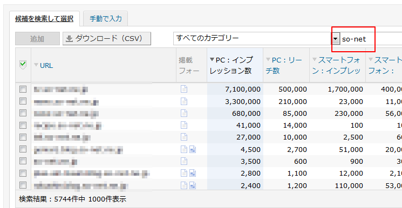
Task: Check the row with 2,400 impressions
Action: coord(23,185)
